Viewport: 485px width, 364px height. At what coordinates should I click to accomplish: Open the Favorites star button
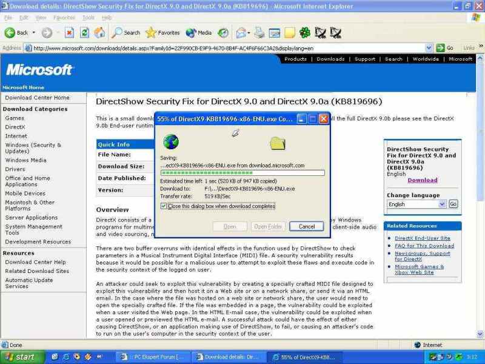coord(162,33)
